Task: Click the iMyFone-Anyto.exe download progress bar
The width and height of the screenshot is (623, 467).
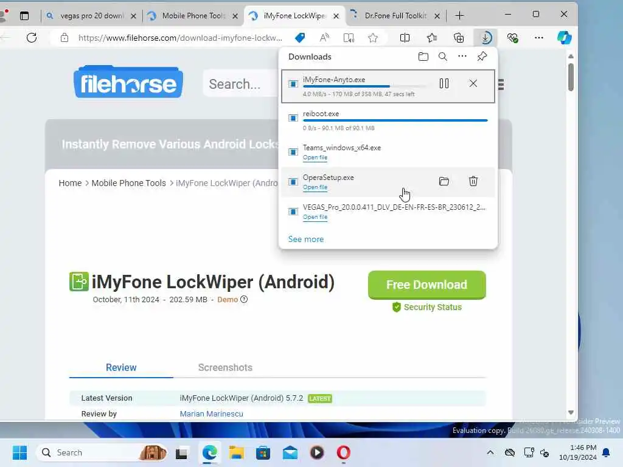Action: click(365, 86)
